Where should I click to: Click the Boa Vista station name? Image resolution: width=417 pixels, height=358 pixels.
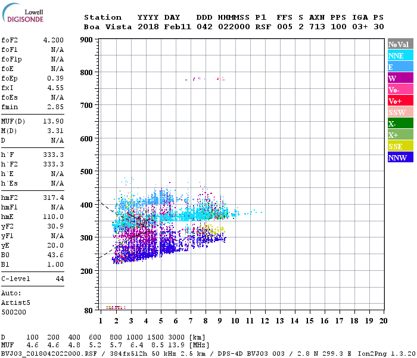(x=108, y=27)
